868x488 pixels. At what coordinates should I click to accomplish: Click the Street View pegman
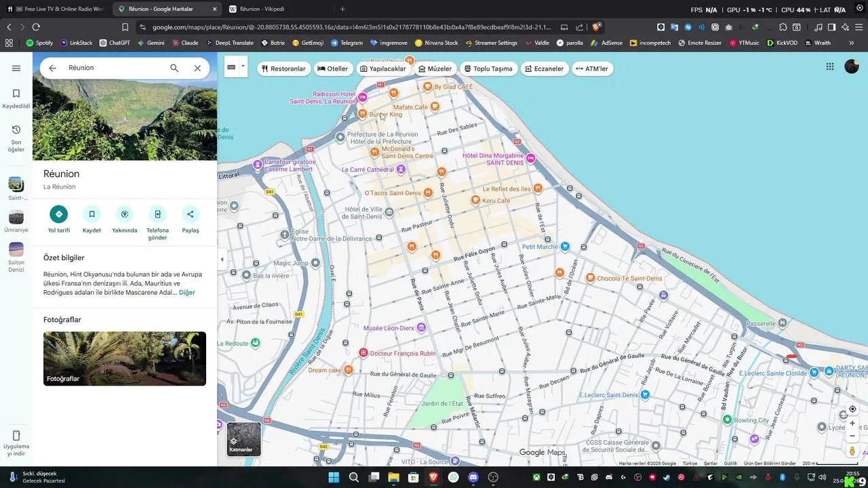click(x=852, y=451)
